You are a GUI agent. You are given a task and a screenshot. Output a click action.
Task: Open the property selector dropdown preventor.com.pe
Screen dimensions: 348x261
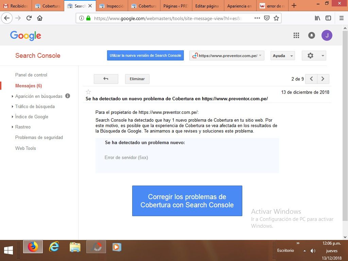coord(227,56)
